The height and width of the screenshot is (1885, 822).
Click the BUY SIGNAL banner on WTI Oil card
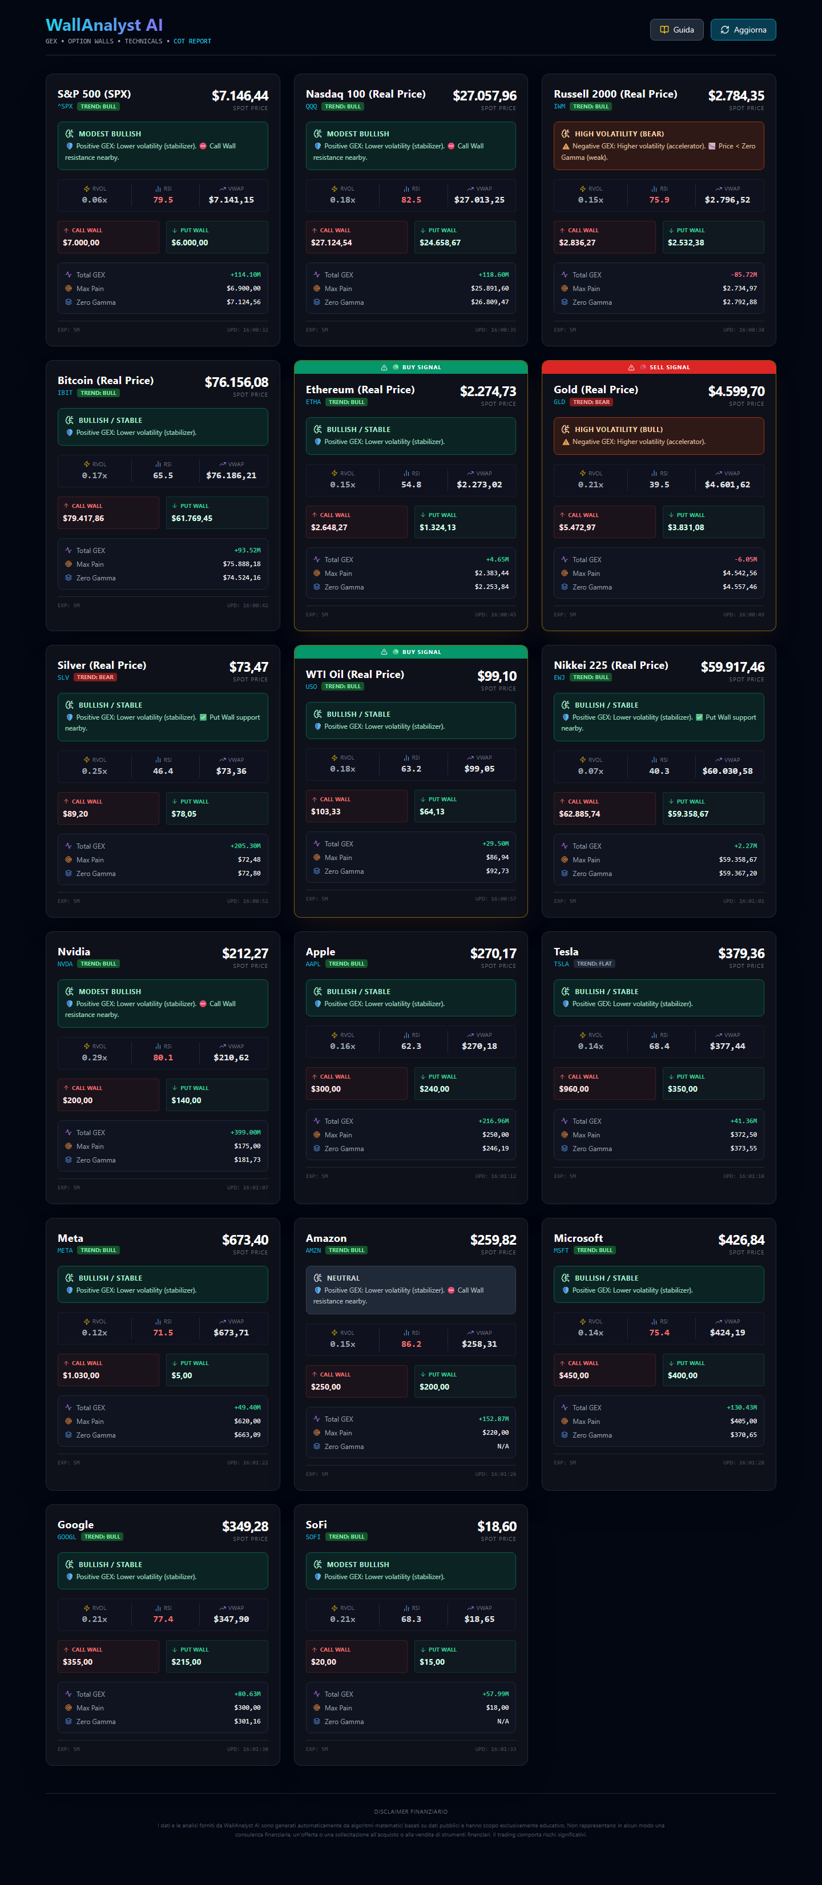pos(410,652)
